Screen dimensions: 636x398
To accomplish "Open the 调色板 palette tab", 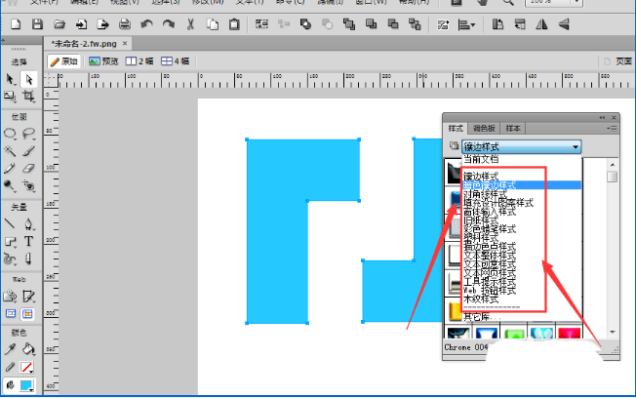I will [x=484, y=128].
